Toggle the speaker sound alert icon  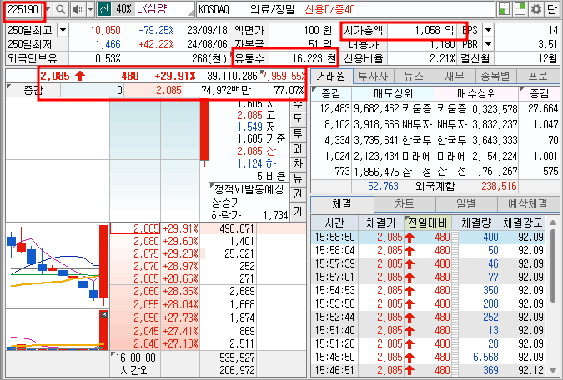tap(78, 9)
